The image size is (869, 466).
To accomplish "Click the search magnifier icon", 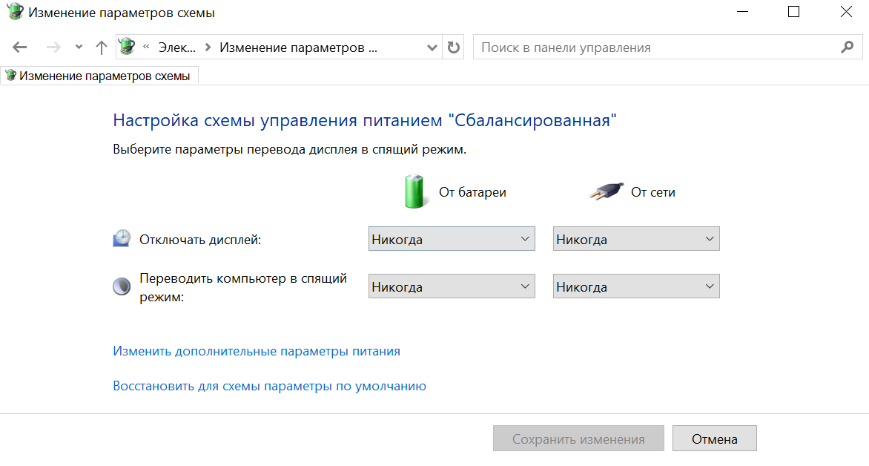I will point(847,47).
